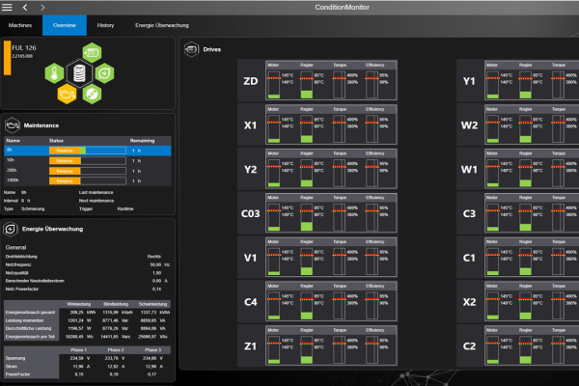Click the Netz Powerfactor row
The width and height of the screenshot is (579, 386).
88,289
